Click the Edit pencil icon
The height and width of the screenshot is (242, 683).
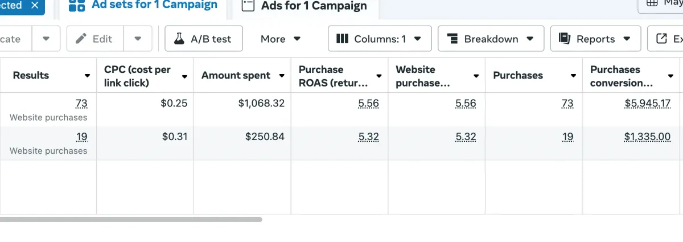pyautogui.click(x=81, y=39)
